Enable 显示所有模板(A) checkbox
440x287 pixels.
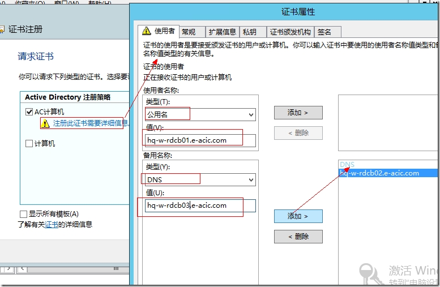[24, 215]
